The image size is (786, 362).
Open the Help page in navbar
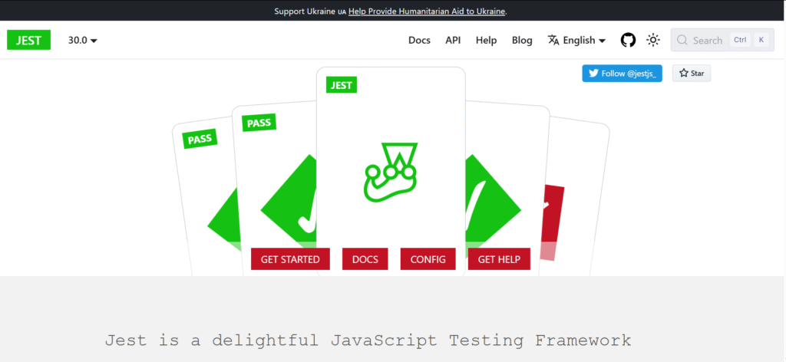(x=486, y=40)
